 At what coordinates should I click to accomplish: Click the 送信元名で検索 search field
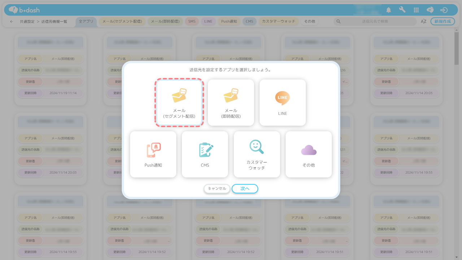coord(375,22)
